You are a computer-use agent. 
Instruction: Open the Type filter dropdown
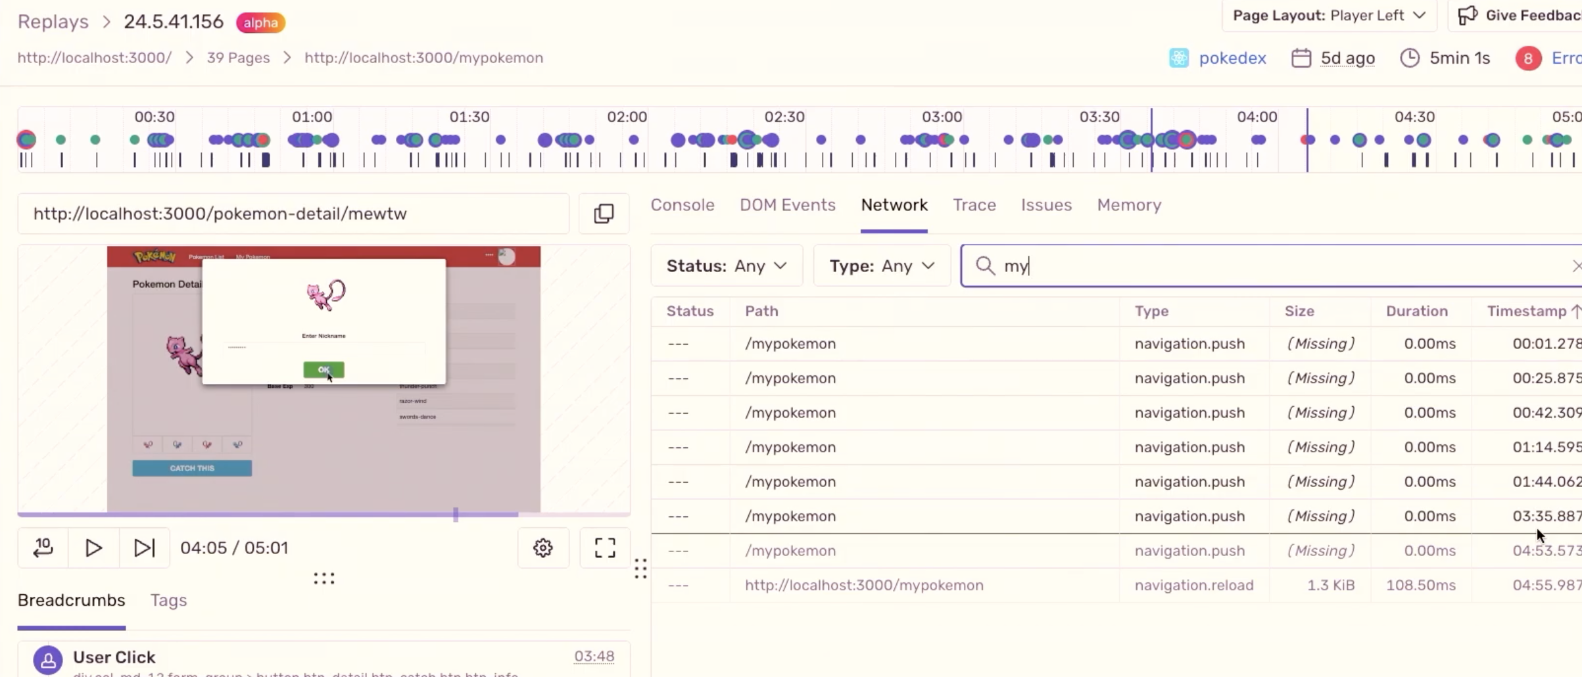click(882, 266)
